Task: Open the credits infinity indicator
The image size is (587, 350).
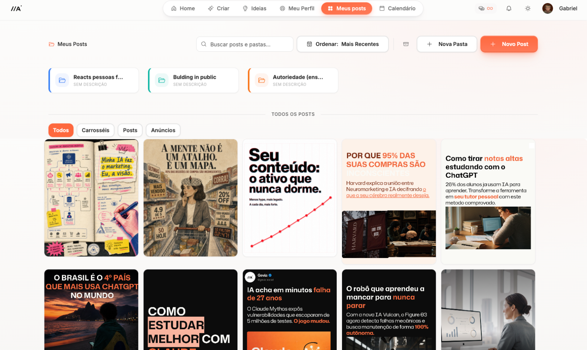Action: pyautogui.click(x=485, y=8)
